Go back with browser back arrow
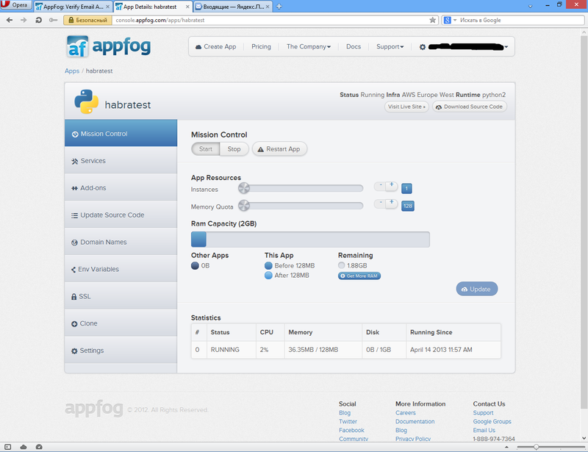Image resolution: width=588 pixels, height=452 pixels. [x=10, y=21]
